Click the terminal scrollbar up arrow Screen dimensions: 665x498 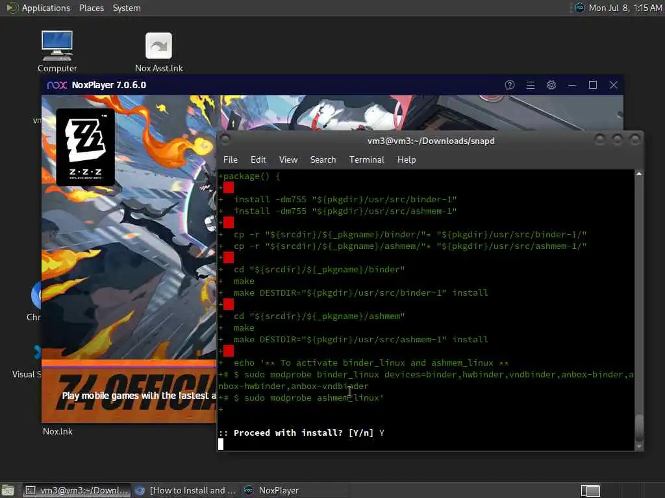pos(639,174)
